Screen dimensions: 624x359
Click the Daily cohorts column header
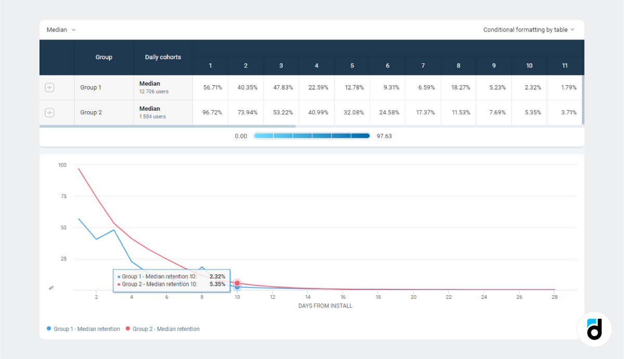(163, 57)
